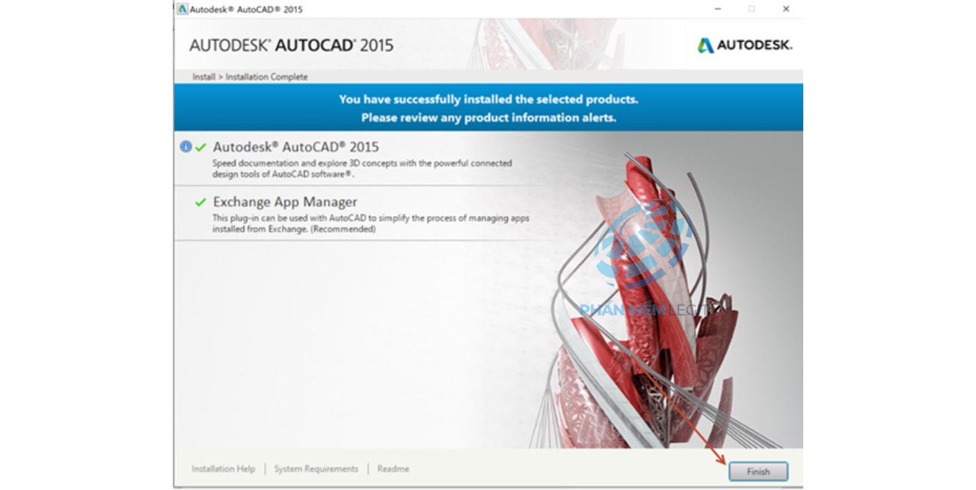Click the Install > Installation Complete breadcrumb

tap(250, 77)
